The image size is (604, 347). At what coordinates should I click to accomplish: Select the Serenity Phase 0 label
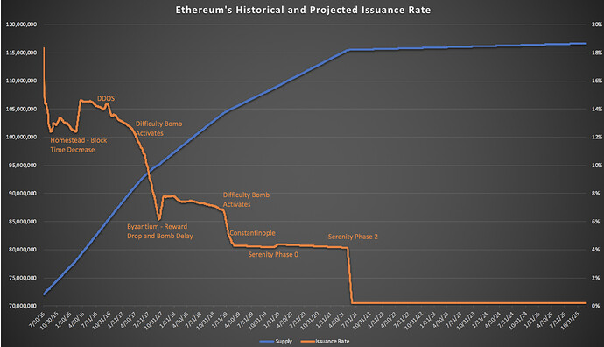pyautogui.click(x=273, y=254)
